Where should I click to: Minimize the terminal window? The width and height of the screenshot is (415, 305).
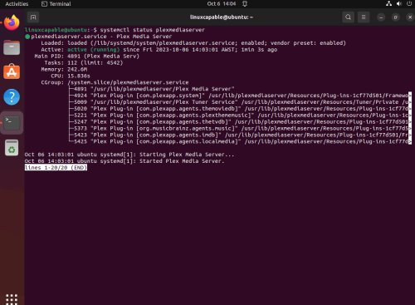click(381, 17)
